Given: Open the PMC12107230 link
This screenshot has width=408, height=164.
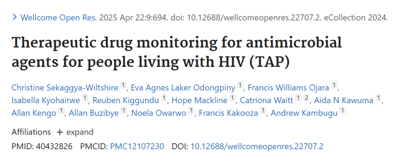Looking at the screenshot, I should (137, 146).
